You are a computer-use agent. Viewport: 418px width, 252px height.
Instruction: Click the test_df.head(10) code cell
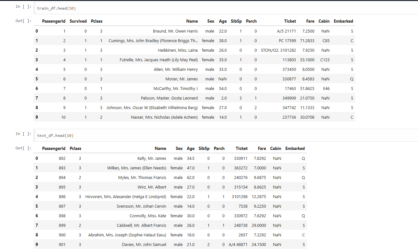226,136
